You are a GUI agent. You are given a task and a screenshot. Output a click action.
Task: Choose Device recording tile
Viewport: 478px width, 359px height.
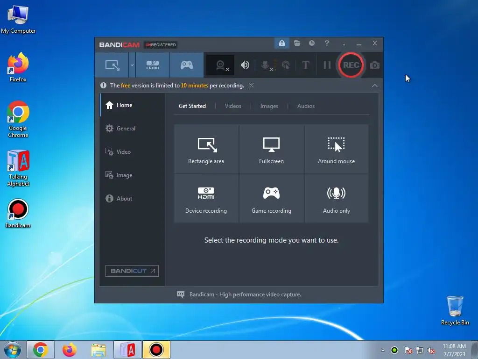point(206,198)
